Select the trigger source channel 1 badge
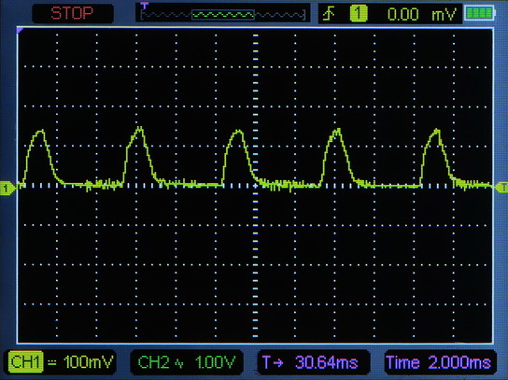 (x=359, y=14)
